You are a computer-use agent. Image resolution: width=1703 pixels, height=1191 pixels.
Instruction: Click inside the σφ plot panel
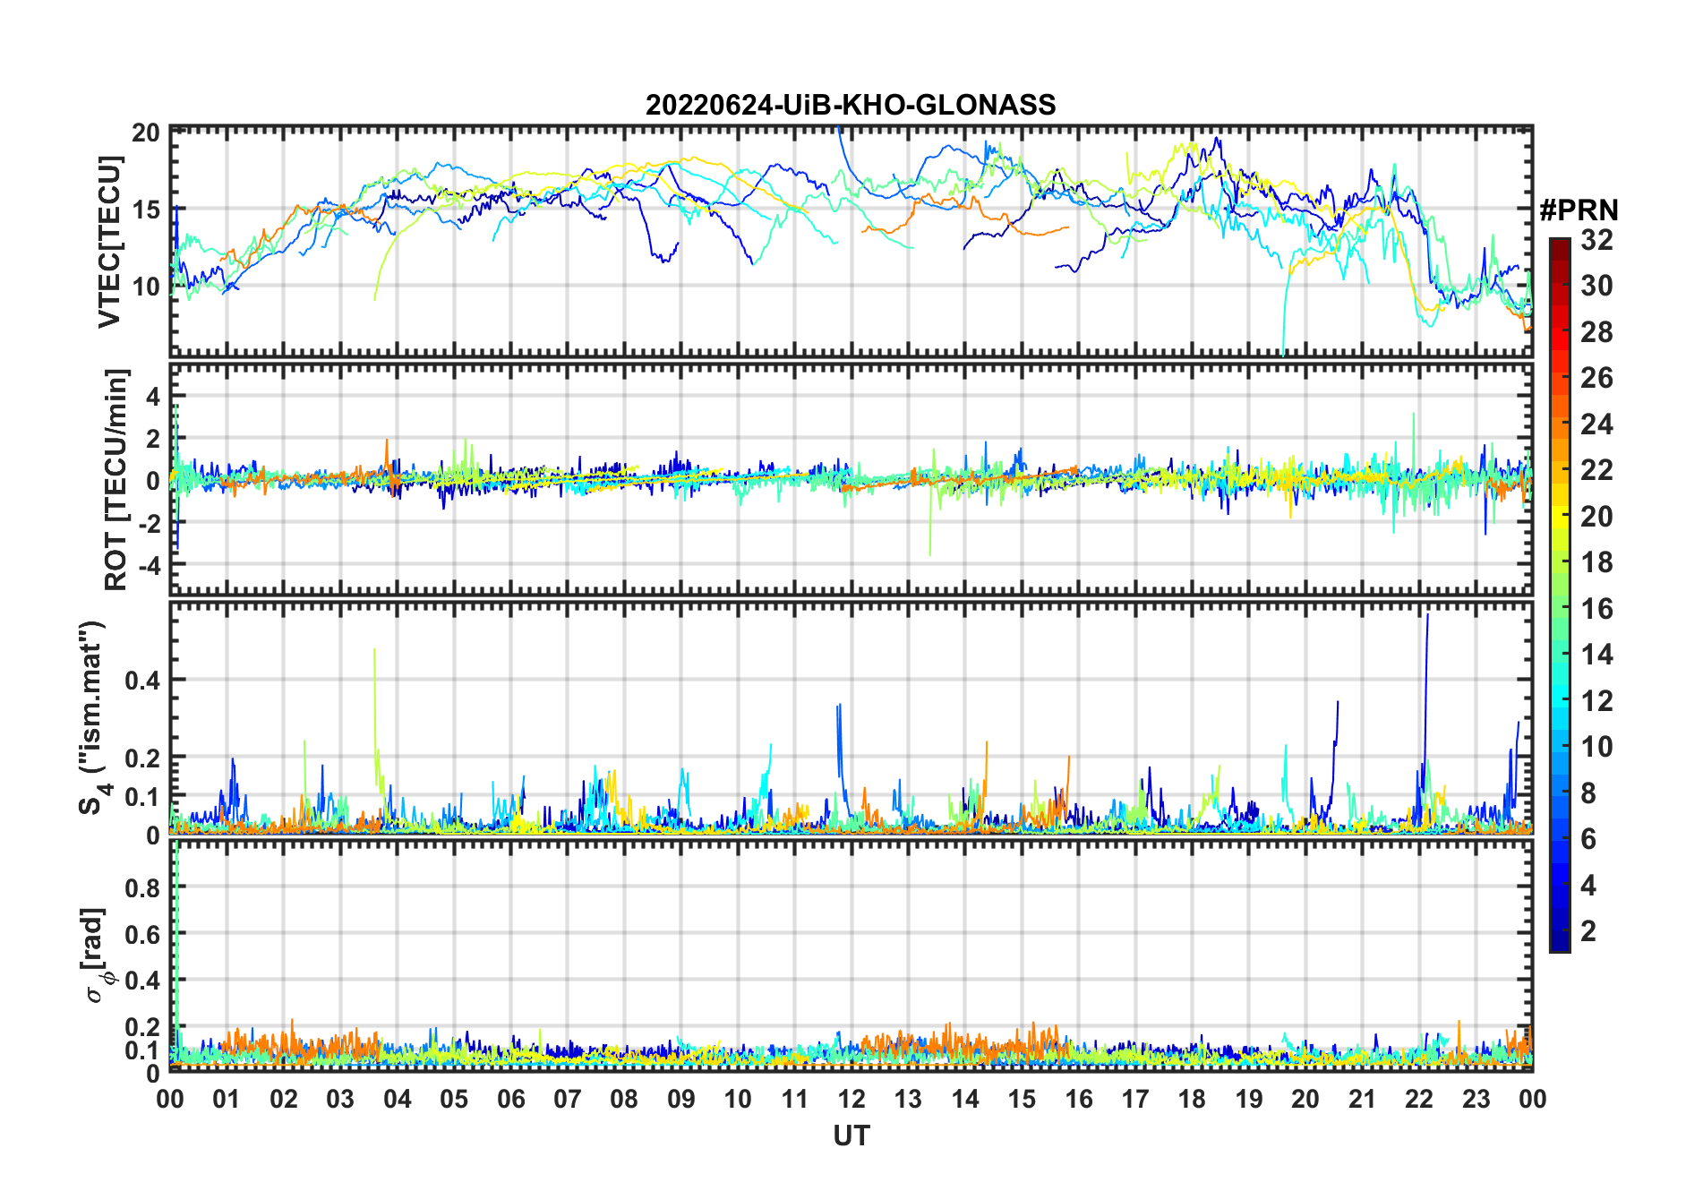tap(851, 955)
